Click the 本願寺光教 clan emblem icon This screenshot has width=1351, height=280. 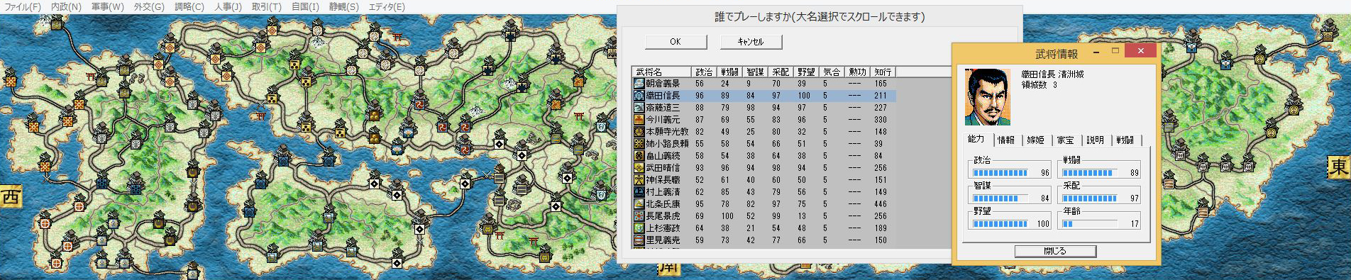[x=639, y=132]
